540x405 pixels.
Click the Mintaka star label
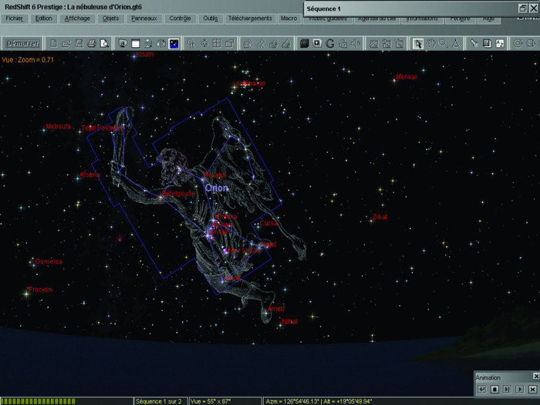click(225, 216)
